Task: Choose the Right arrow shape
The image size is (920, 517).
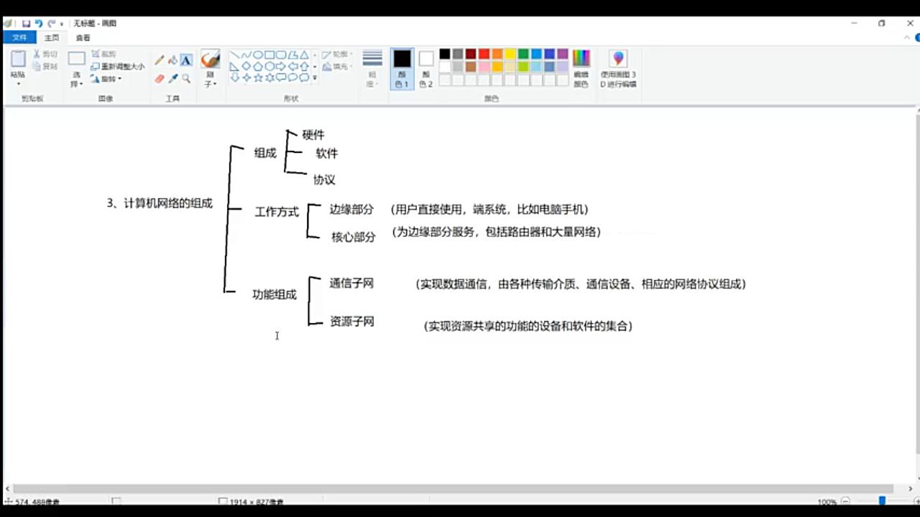Action: point(280,66)
